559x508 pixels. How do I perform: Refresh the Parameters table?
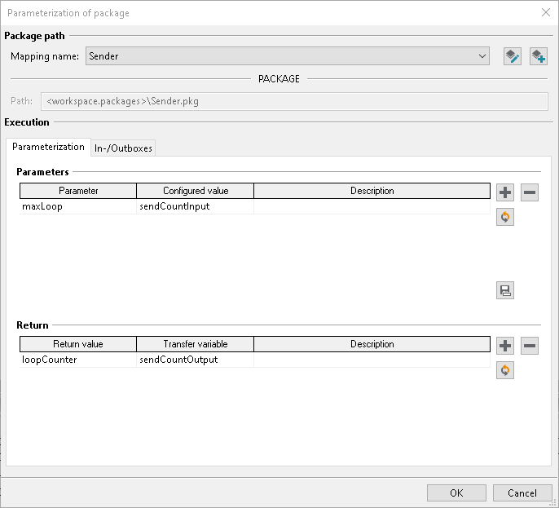(505, 217)
